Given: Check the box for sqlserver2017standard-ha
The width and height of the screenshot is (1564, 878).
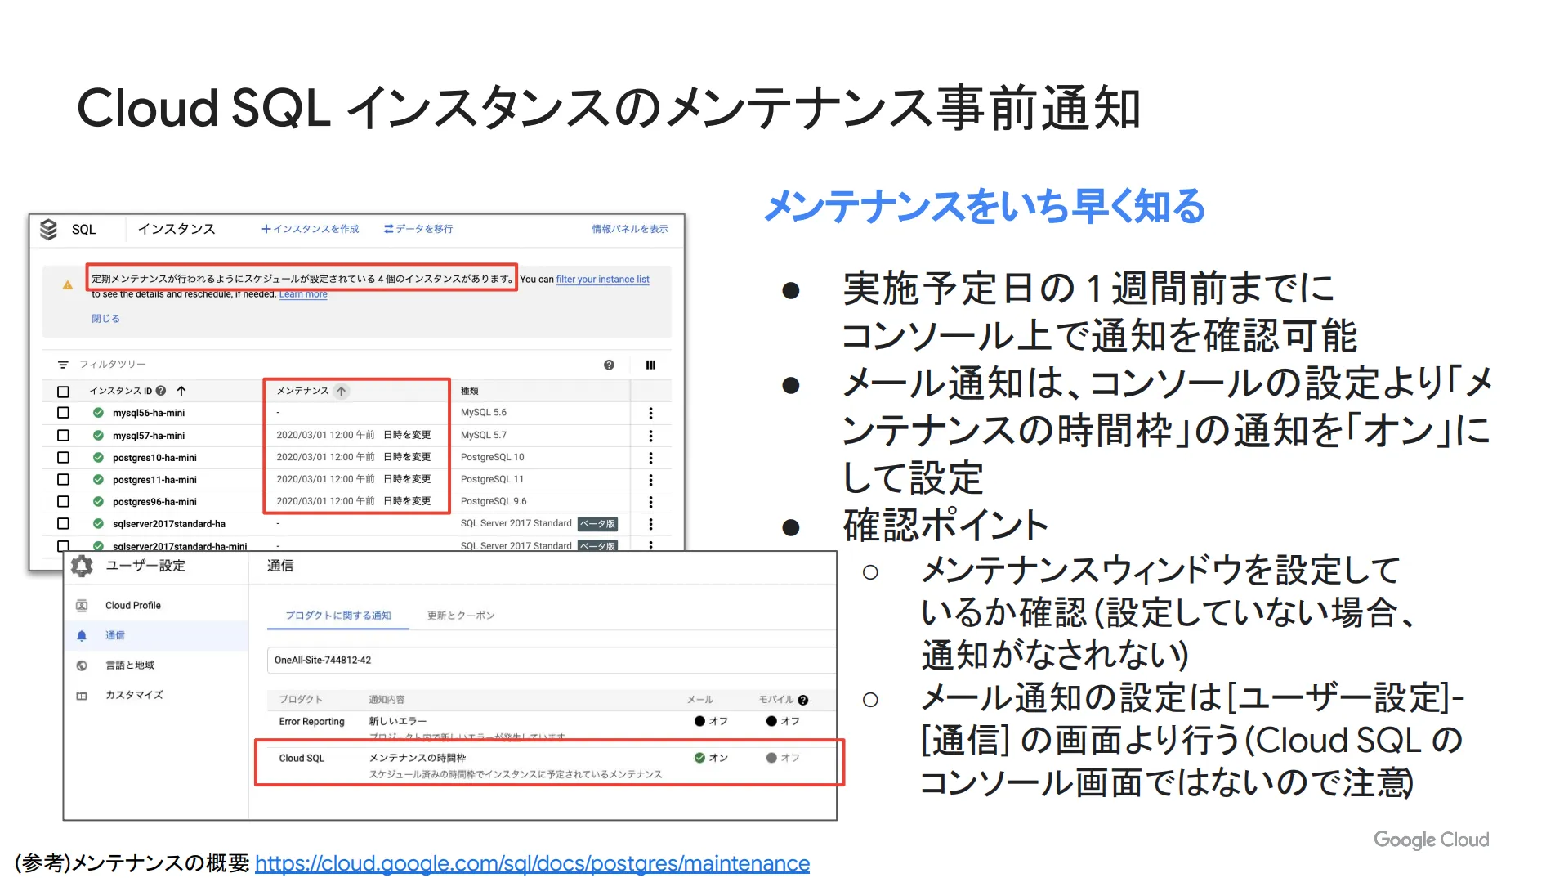Looking at the screenshot, I should [63, 524].
